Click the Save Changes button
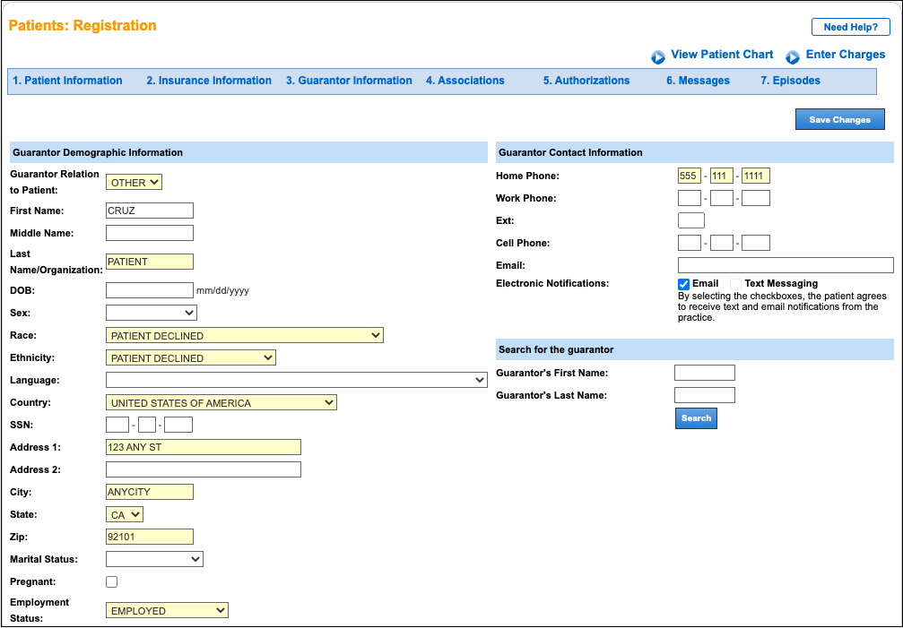Image resolution: width=903 pixels, height=628 pixels. 839,118
